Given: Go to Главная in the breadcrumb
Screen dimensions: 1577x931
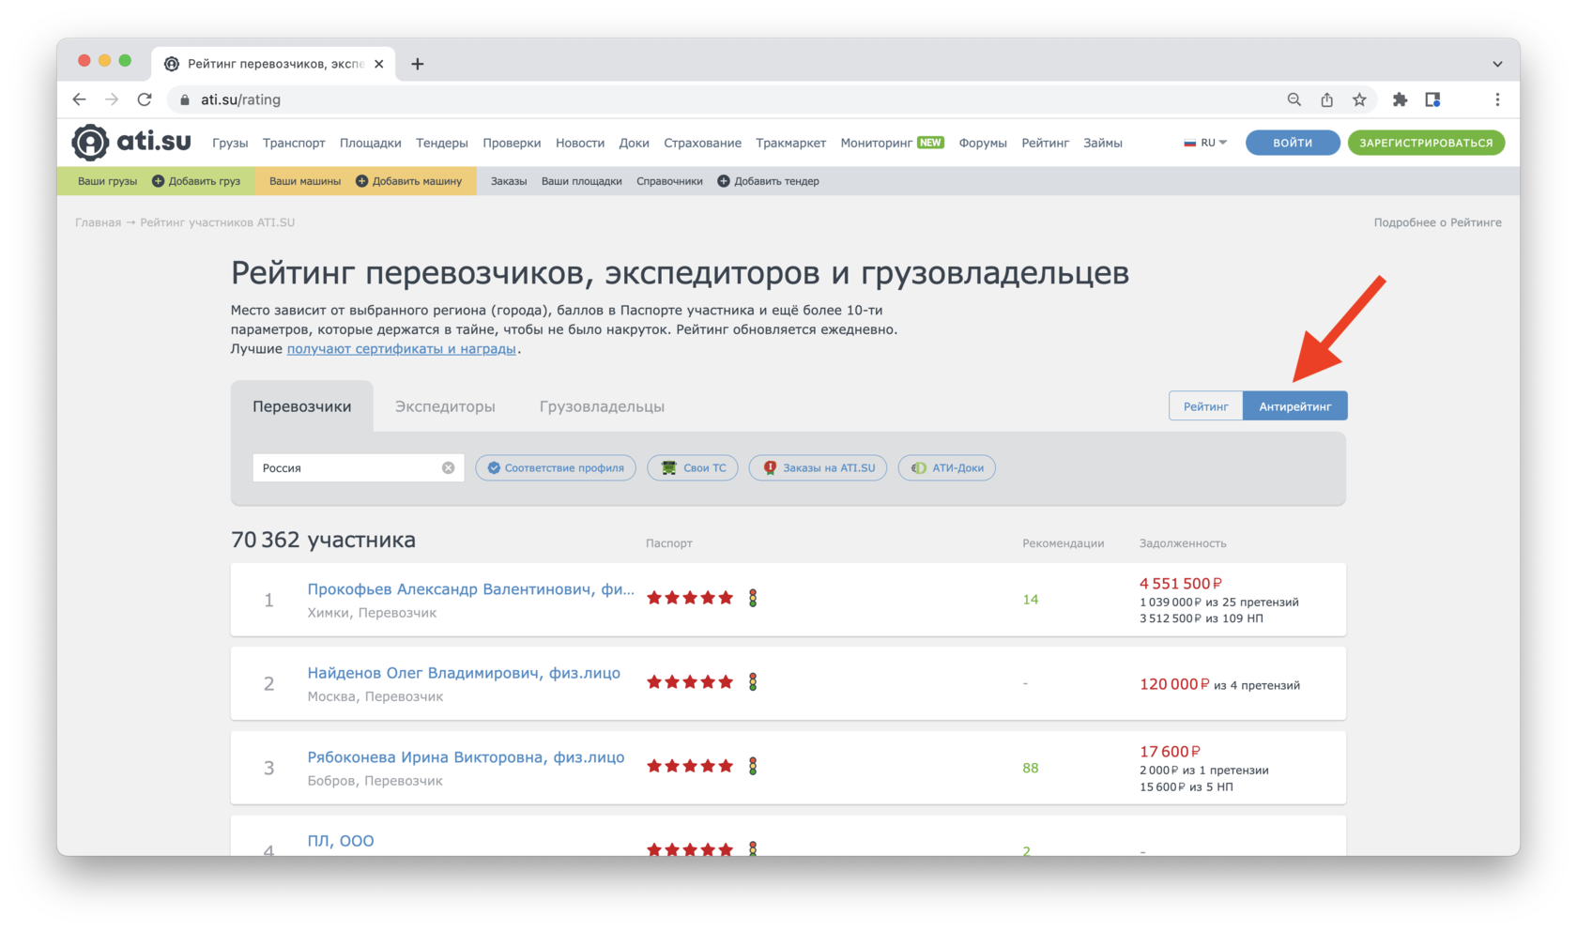Looking at the screenshot, I should click(x=98, y=222).
